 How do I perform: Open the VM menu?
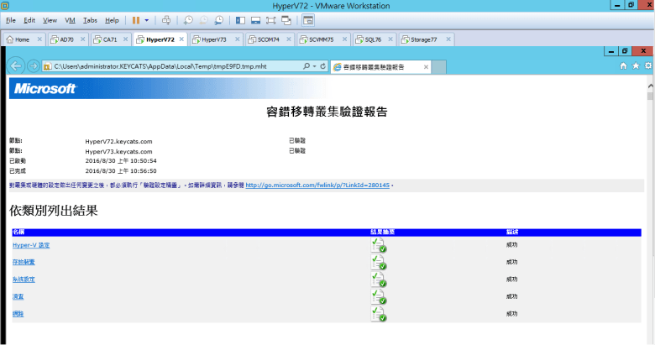(71, 19)
